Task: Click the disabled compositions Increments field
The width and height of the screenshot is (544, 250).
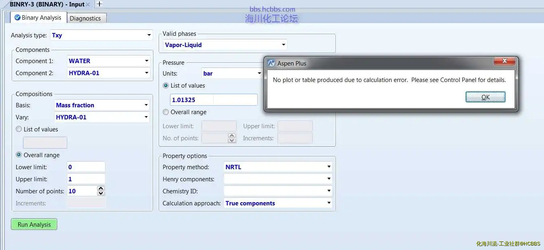Action: coord(86,203)
